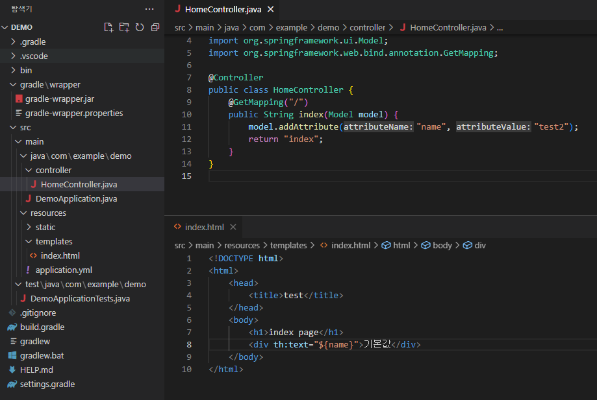This screenshot has width=597, height=400.
Task: Click the 'return "index";' statement
Action: tap(286, 139)
